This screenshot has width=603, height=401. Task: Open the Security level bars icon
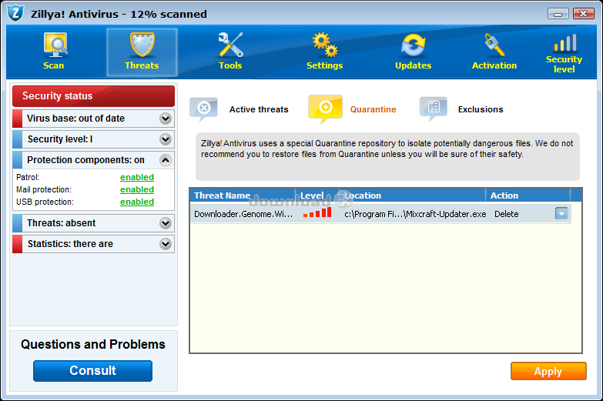pos(565,42)
